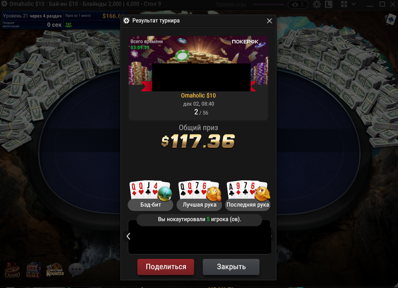Image resolution: width=398 pixels, height=288 pixels.
Task: Select the Последняя рука hand tab
Action: pos(248,205)
